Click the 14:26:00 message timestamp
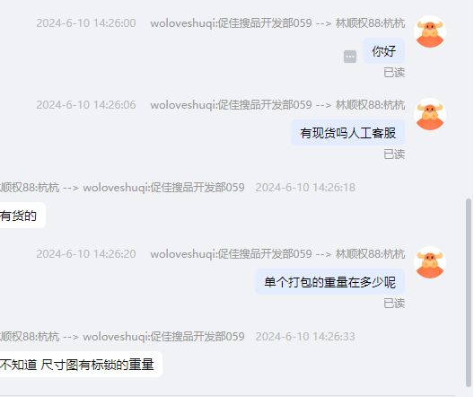This screenshot has height=397, width=474. click(x=86, y=23)
